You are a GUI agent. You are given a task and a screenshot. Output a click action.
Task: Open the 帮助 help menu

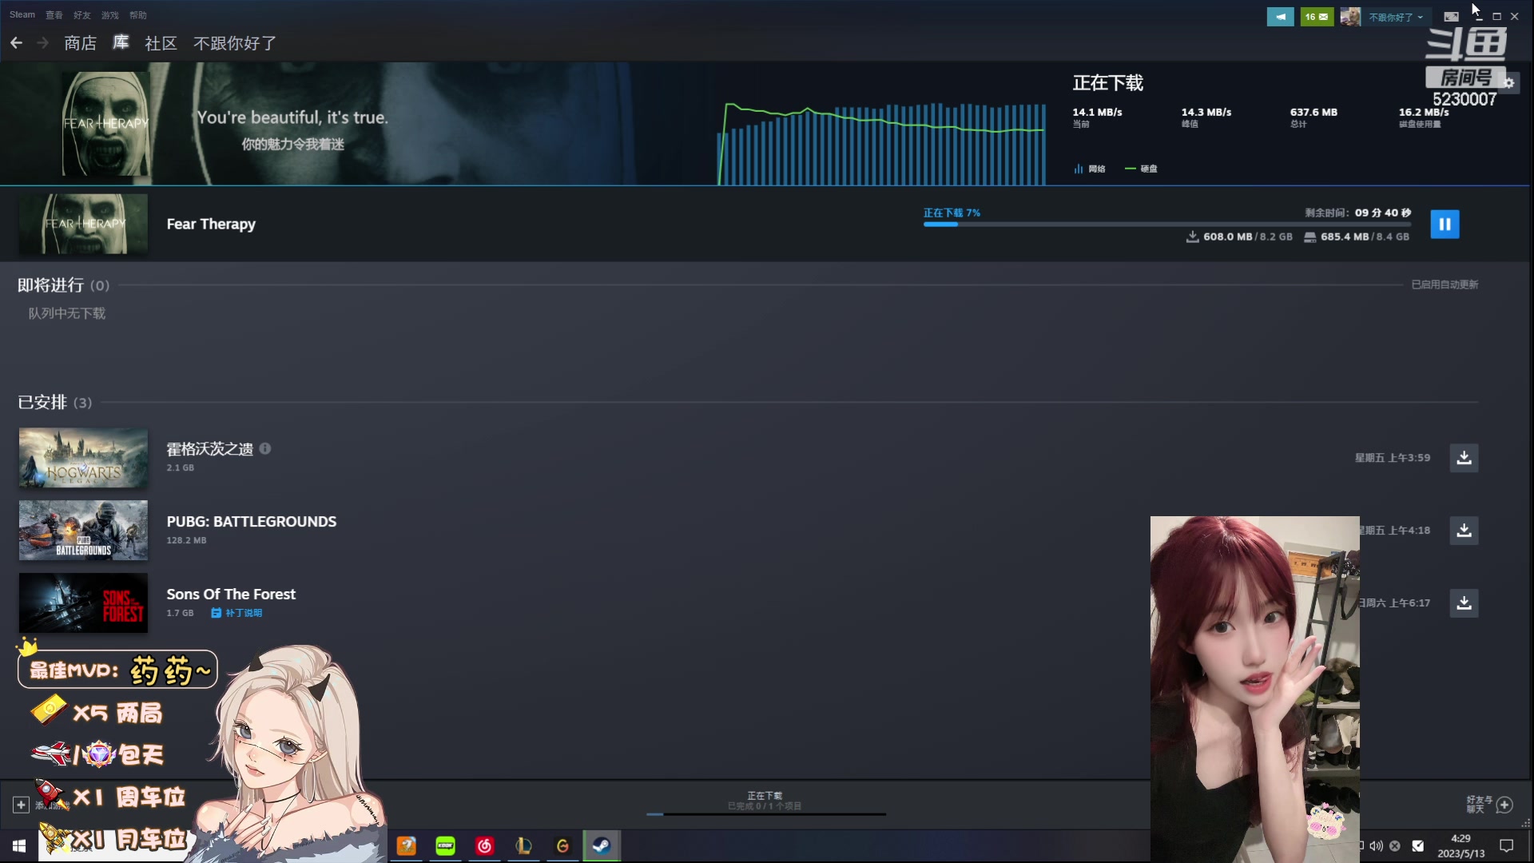[x=138, y=15]
